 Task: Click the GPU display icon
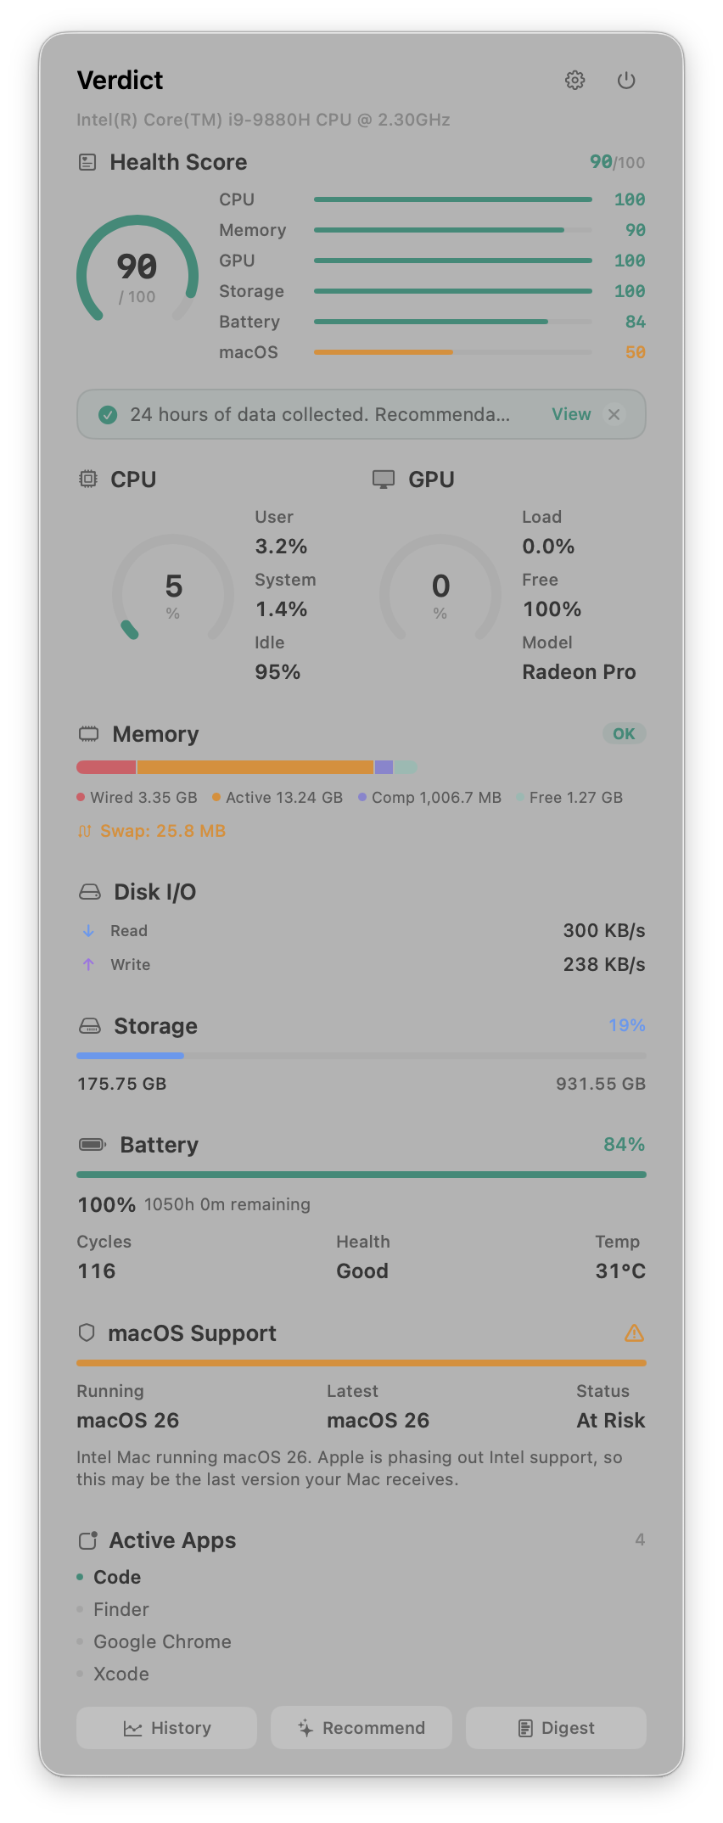pos(384,479)
